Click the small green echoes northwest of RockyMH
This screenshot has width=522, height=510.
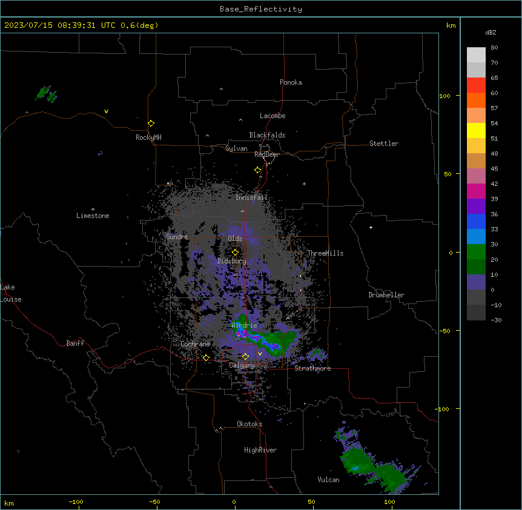click(46, 93)
